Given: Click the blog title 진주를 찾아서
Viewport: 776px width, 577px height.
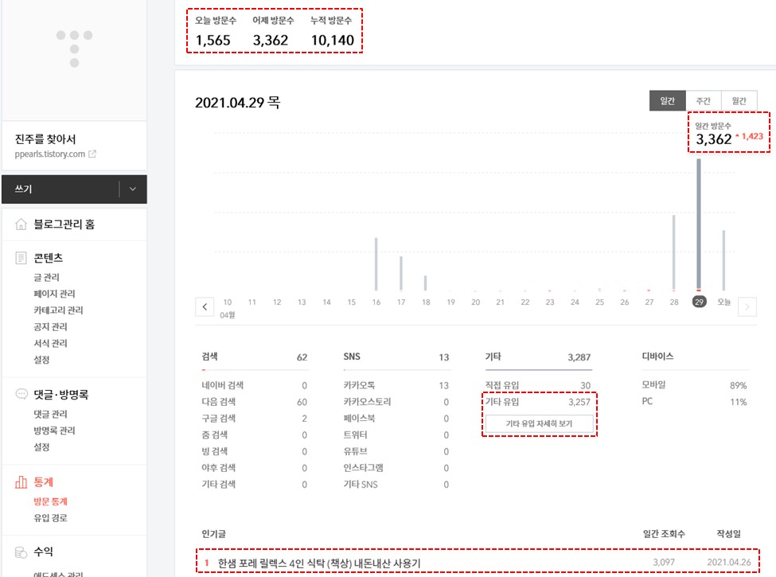Looking at the screenshot, I should 45,139.
